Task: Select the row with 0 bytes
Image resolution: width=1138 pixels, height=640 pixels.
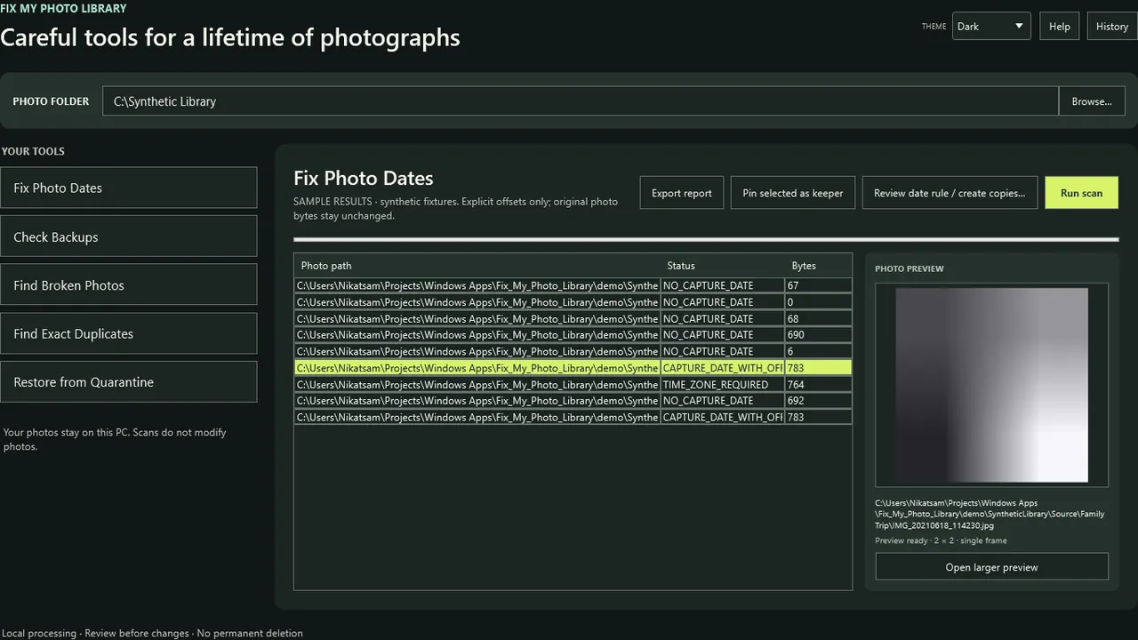Action: tap(573, 302)
